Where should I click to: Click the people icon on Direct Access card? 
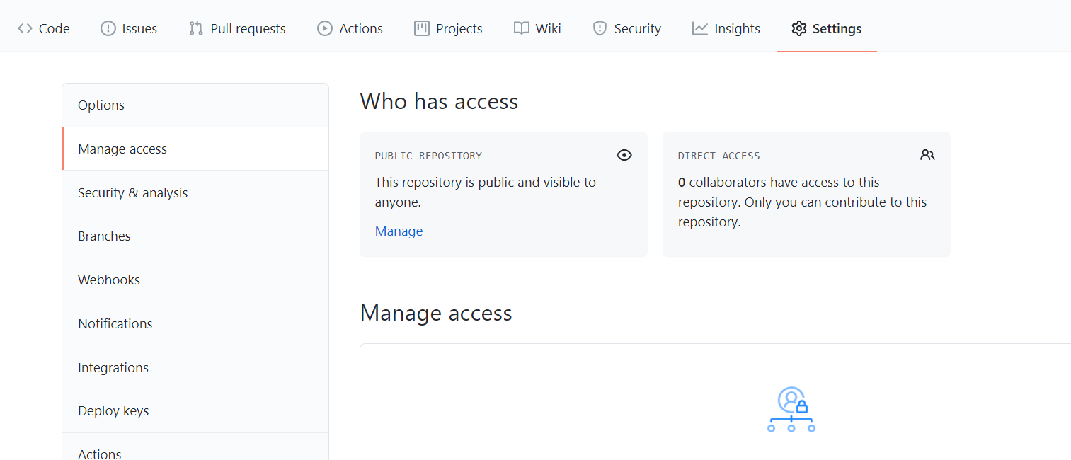(927, 155)
